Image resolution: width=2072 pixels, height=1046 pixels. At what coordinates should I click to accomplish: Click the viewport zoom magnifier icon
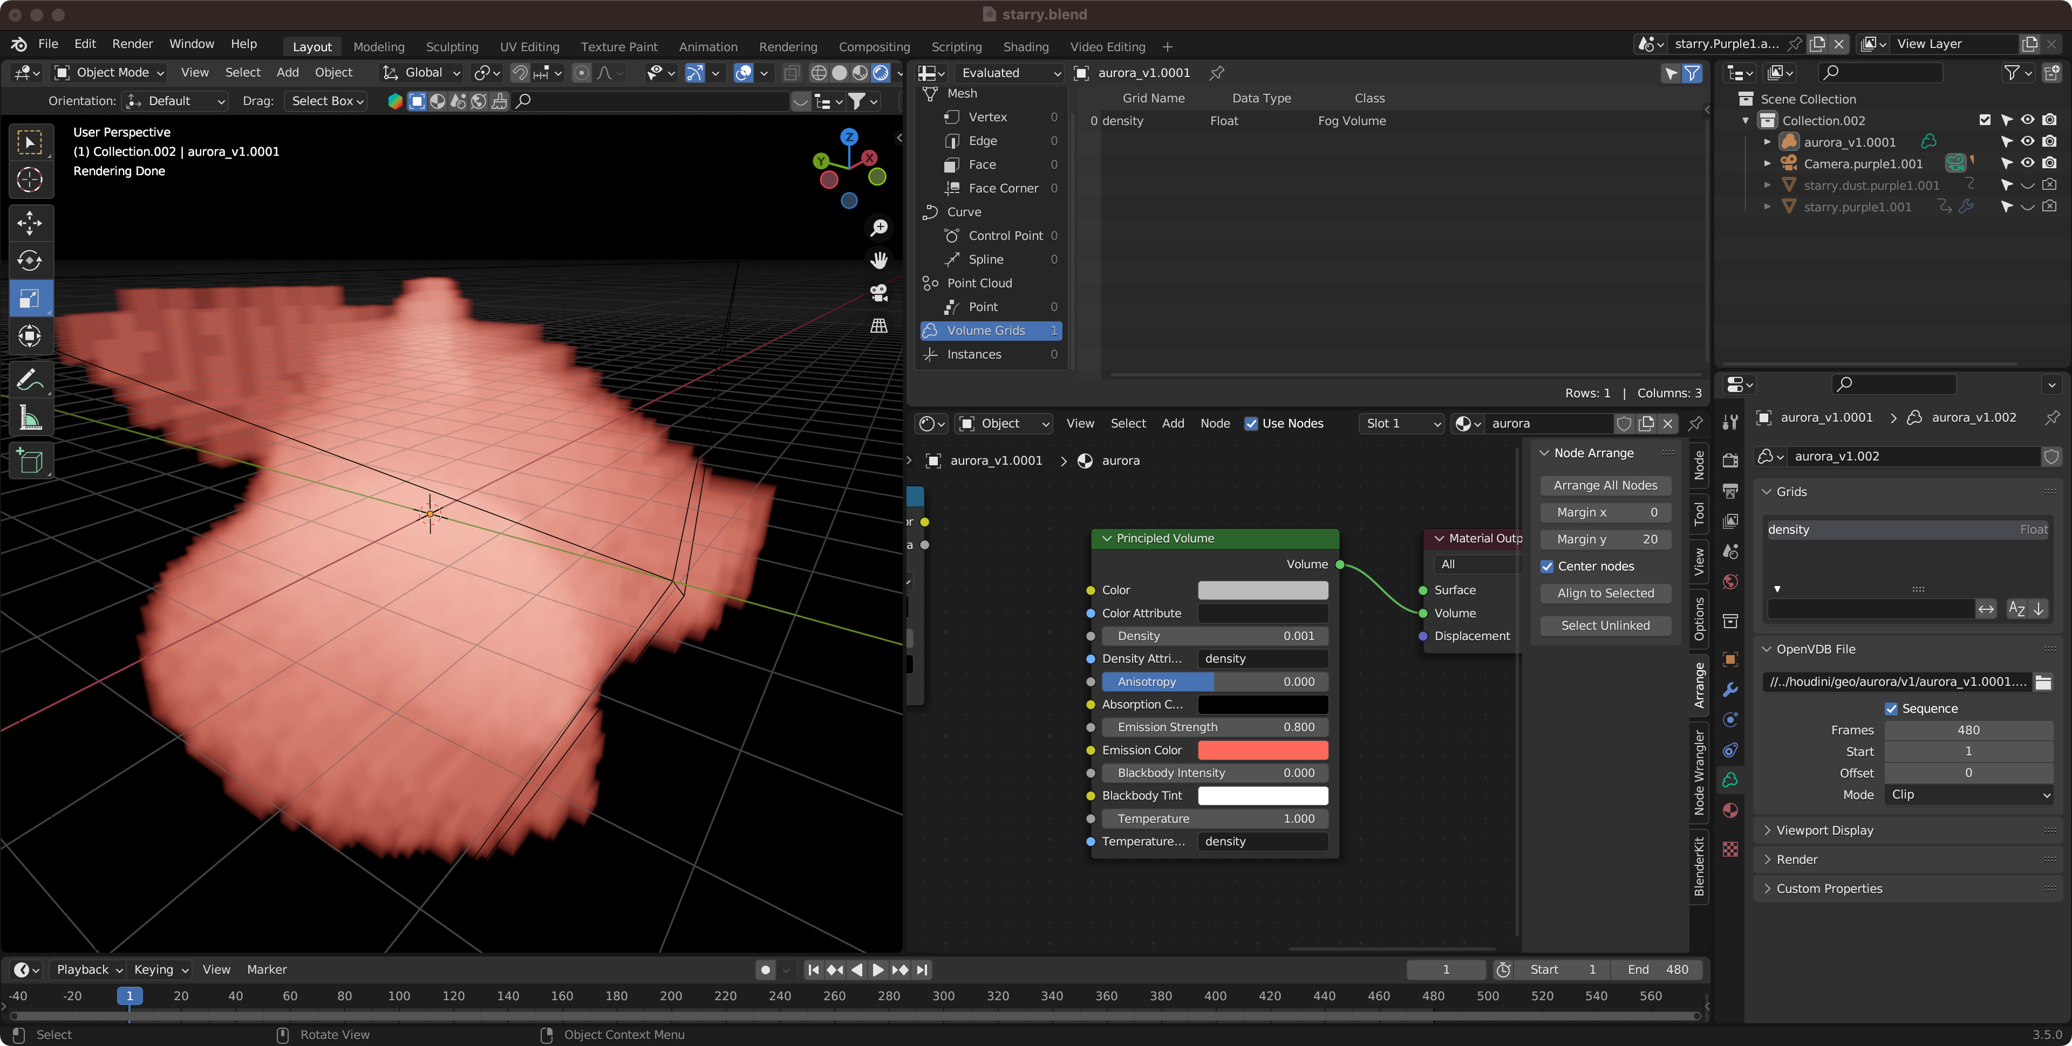click(x=879, y=228)
